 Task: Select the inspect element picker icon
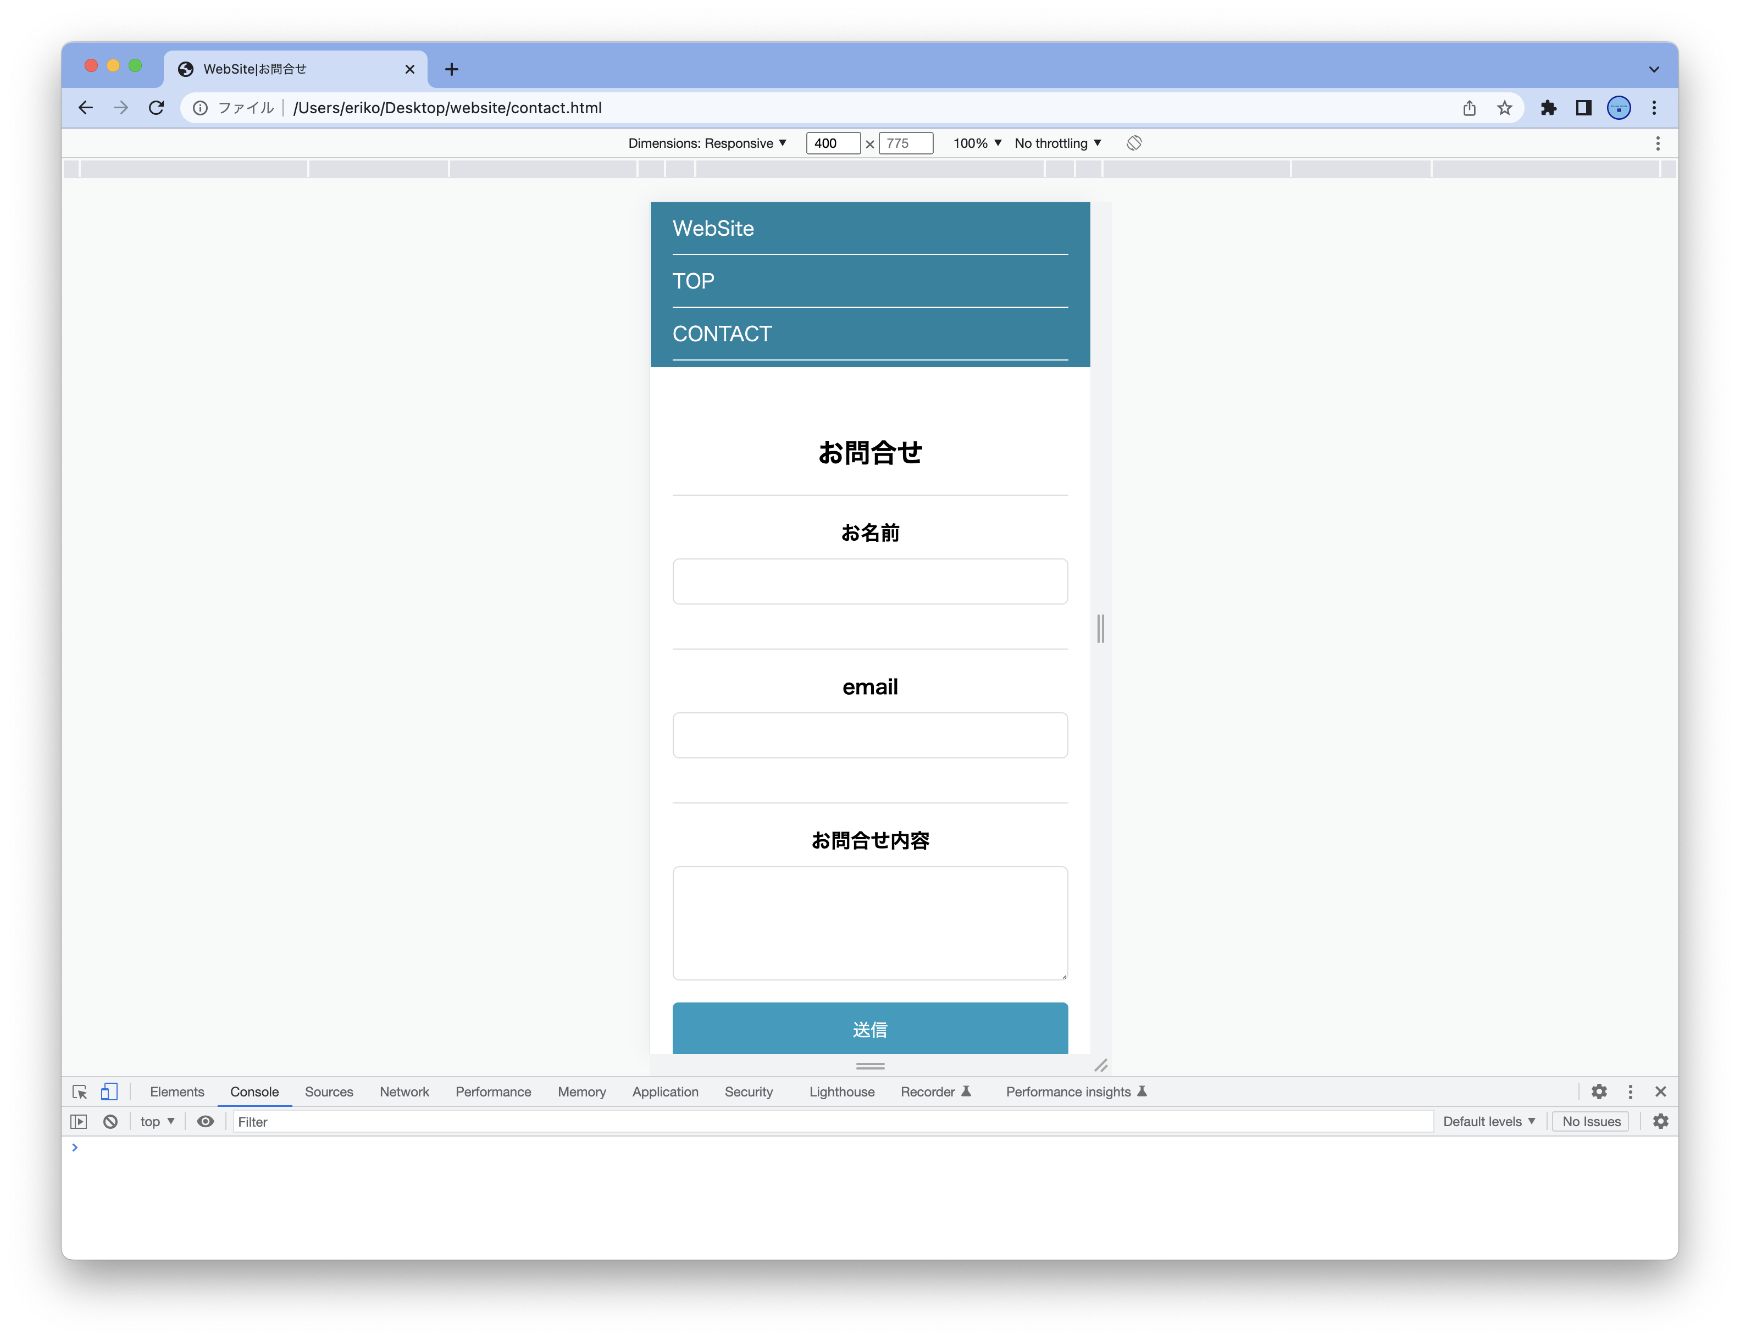click(x=80, y=1091)
